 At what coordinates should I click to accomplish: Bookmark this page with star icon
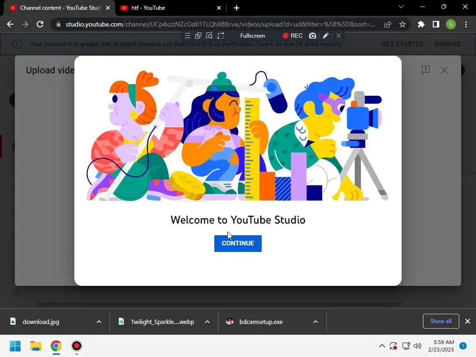[402, 24]
